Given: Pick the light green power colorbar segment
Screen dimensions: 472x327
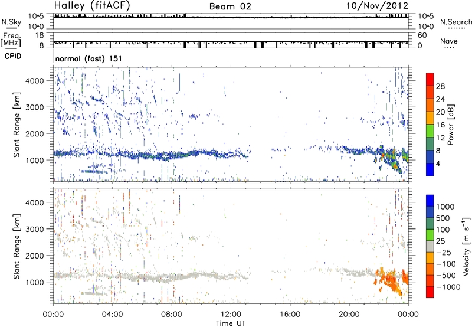Looking at the screenshot, I should click(x=430, y=130).
